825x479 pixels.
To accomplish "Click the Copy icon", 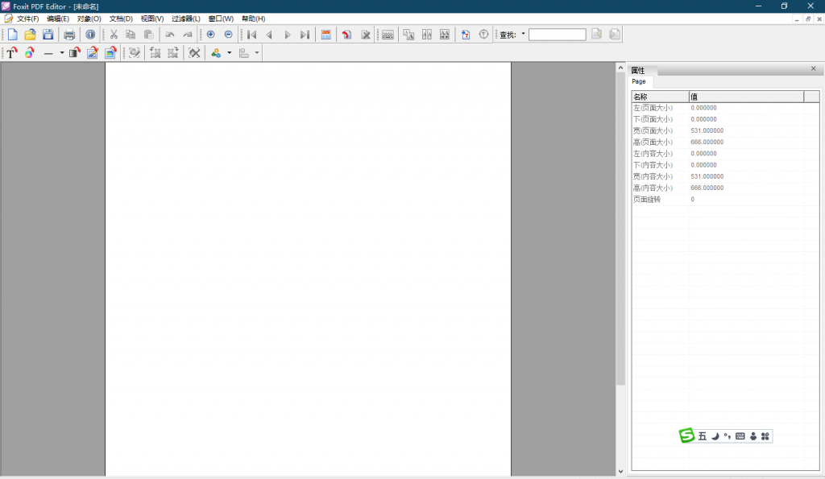I will pos(131,35).
